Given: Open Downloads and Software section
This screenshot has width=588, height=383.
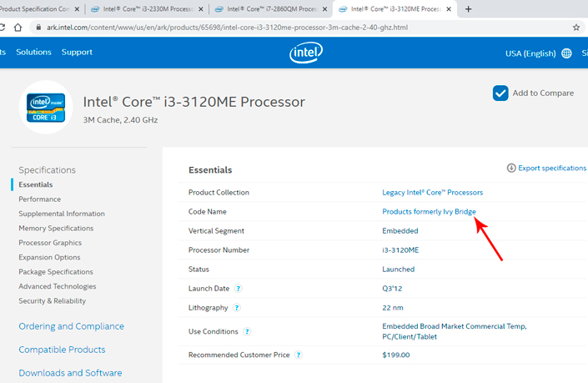Looking at the screenshot, I should coord(71,373).
